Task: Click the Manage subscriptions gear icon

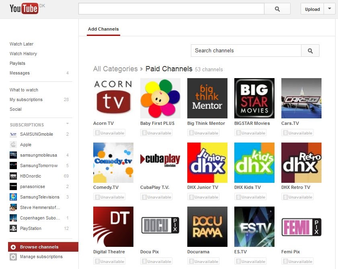Action: [13, 257]
